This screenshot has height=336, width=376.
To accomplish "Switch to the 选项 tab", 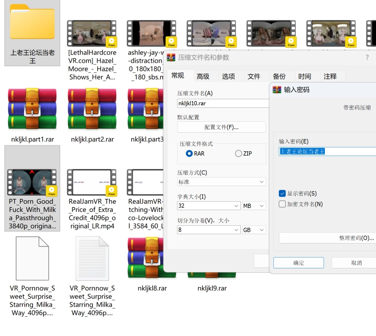I will 228,76.
